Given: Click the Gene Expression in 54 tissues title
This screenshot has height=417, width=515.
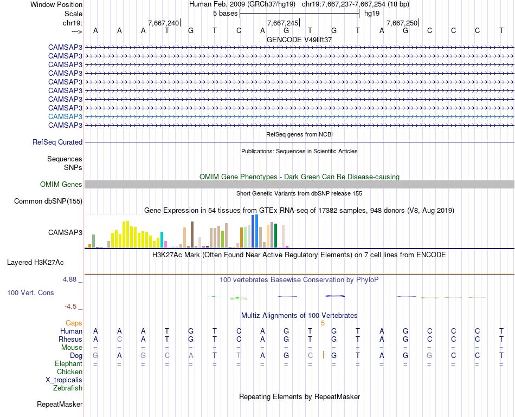Looking at the screenshot, I should pyautogui.click(x=299, y=210).
